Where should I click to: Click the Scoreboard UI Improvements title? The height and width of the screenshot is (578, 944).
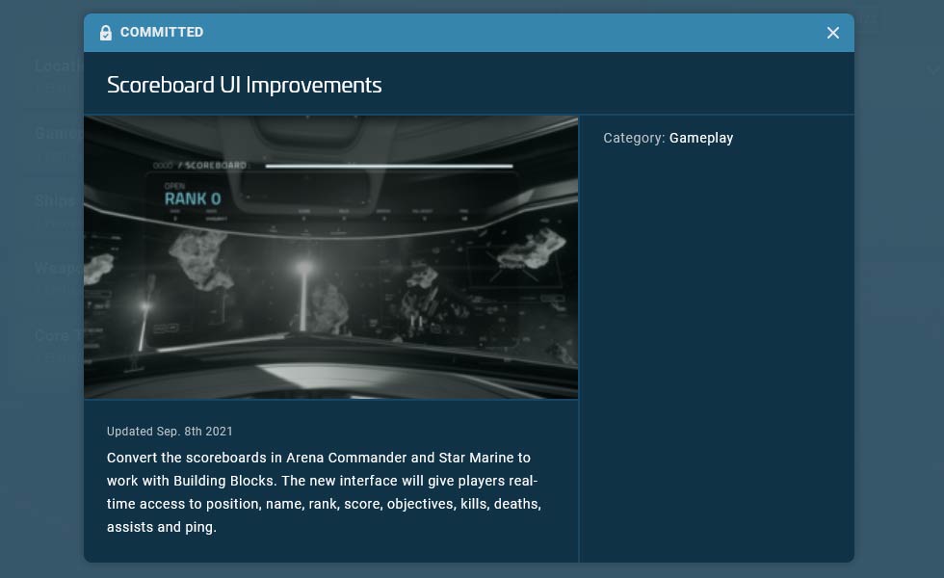coord(244,85)
